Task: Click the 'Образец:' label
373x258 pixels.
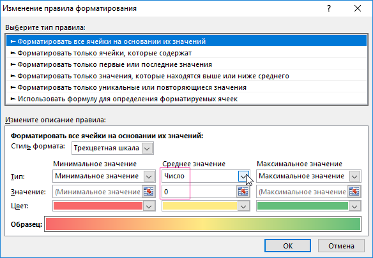Action: [x=26, y=224]
